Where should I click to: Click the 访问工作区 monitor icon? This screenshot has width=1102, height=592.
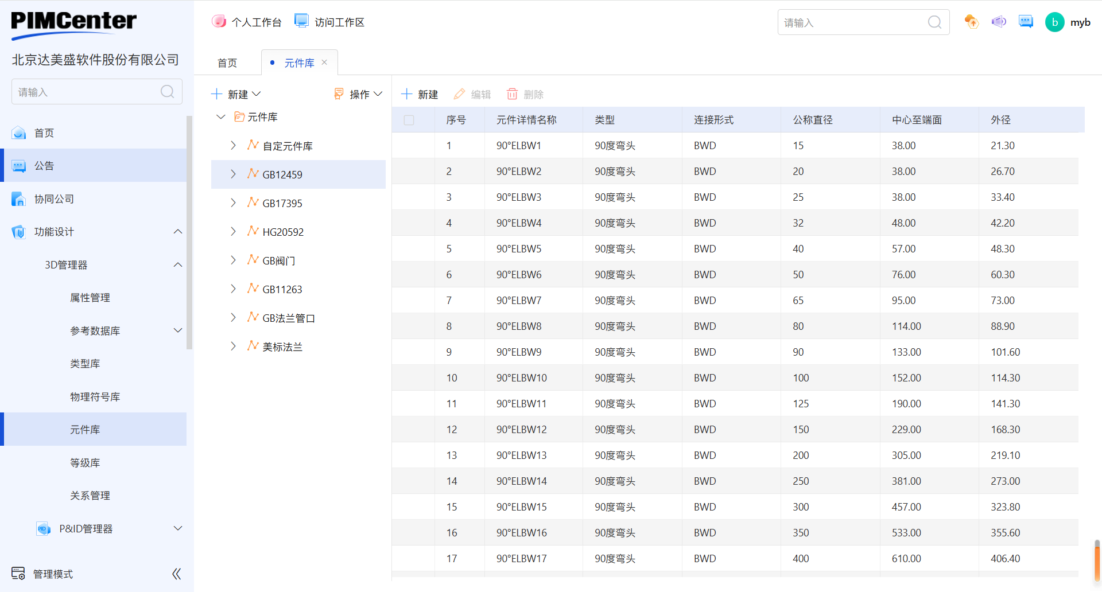tap(301, 21)
